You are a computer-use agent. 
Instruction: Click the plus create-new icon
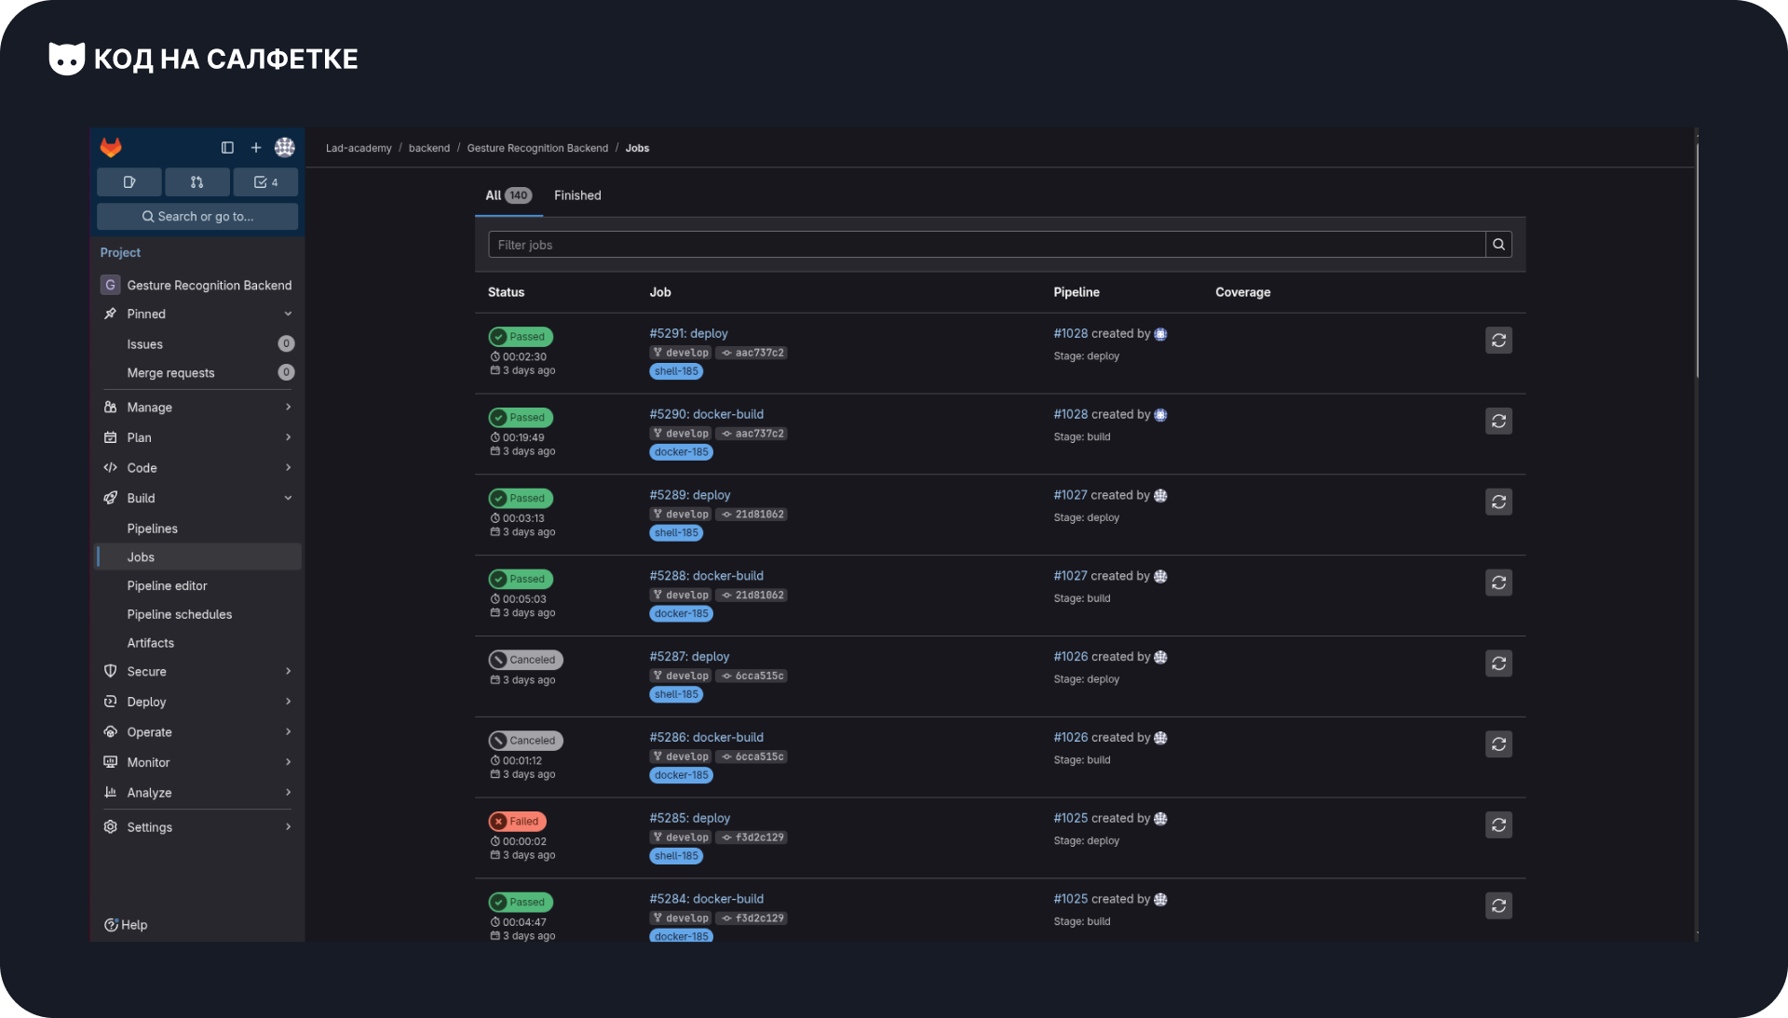tap(256, 148)
